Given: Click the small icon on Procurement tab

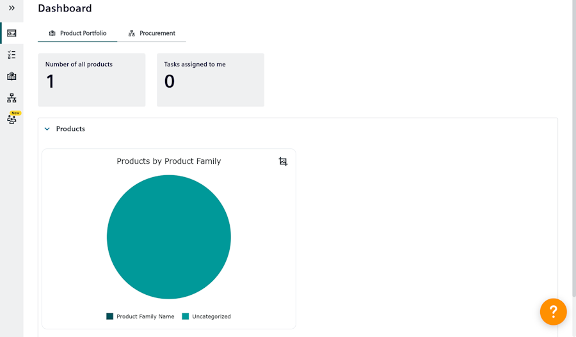Looking at the screenshot, I should (132, 33).
